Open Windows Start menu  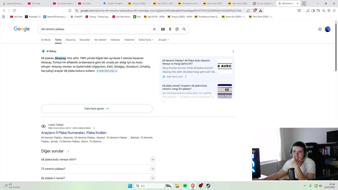130,186
